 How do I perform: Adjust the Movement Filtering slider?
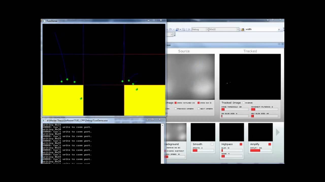(x=265, y=109)
